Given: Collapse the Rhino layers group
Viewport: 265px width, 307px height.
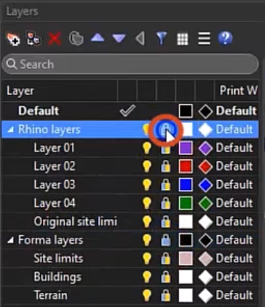Looking at the screenshot, I should (11, 130).
